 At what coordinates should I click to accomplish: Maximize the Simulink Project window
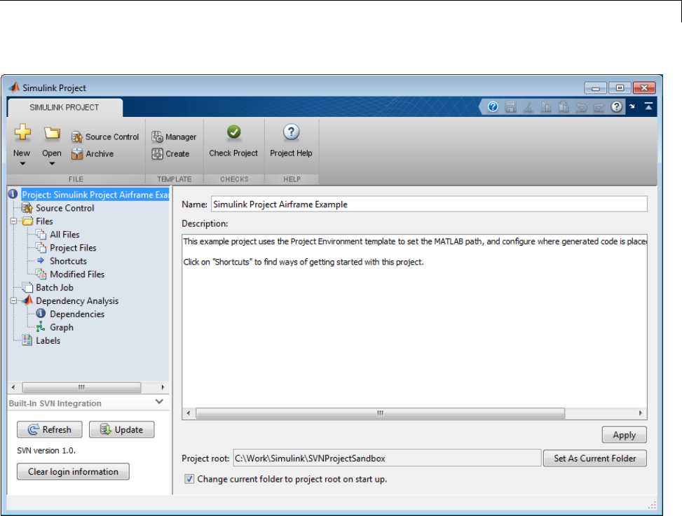[620, 88]
